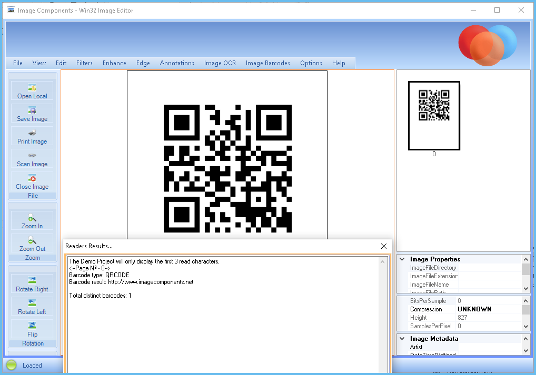This screenshot has height=375, width=536.
Task: Minimize the Win32 Image Editor window
Action: (473, 10)
